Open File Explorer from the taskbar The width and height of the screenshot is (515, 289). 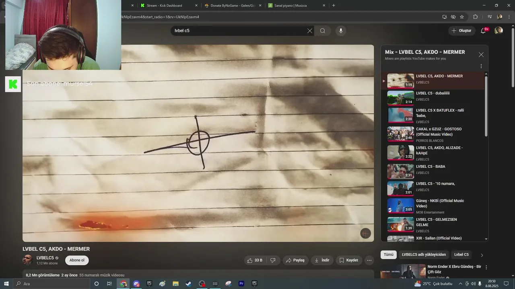[175, 284]
